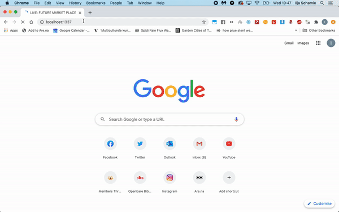Open the Window menu

(x=145, y=3)
